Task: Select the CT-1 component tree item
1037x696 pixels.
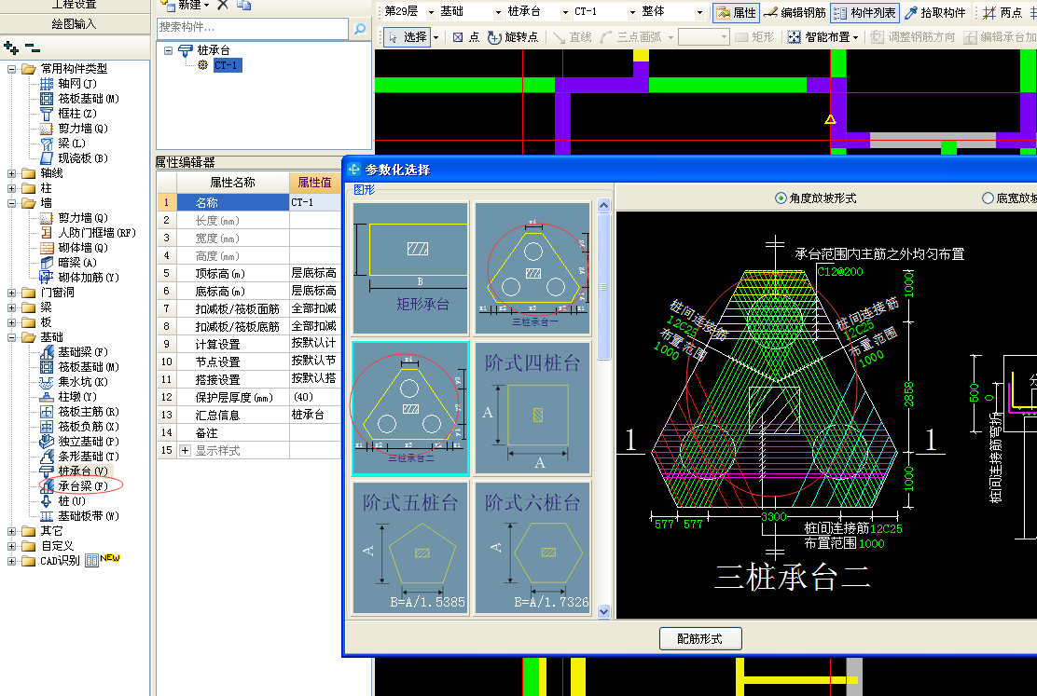Action: coord(228,65)
